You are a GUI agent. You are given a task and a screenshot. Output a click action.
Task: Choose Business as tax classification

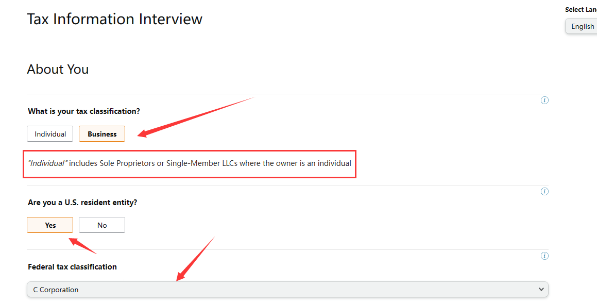(x=102, y=134)
